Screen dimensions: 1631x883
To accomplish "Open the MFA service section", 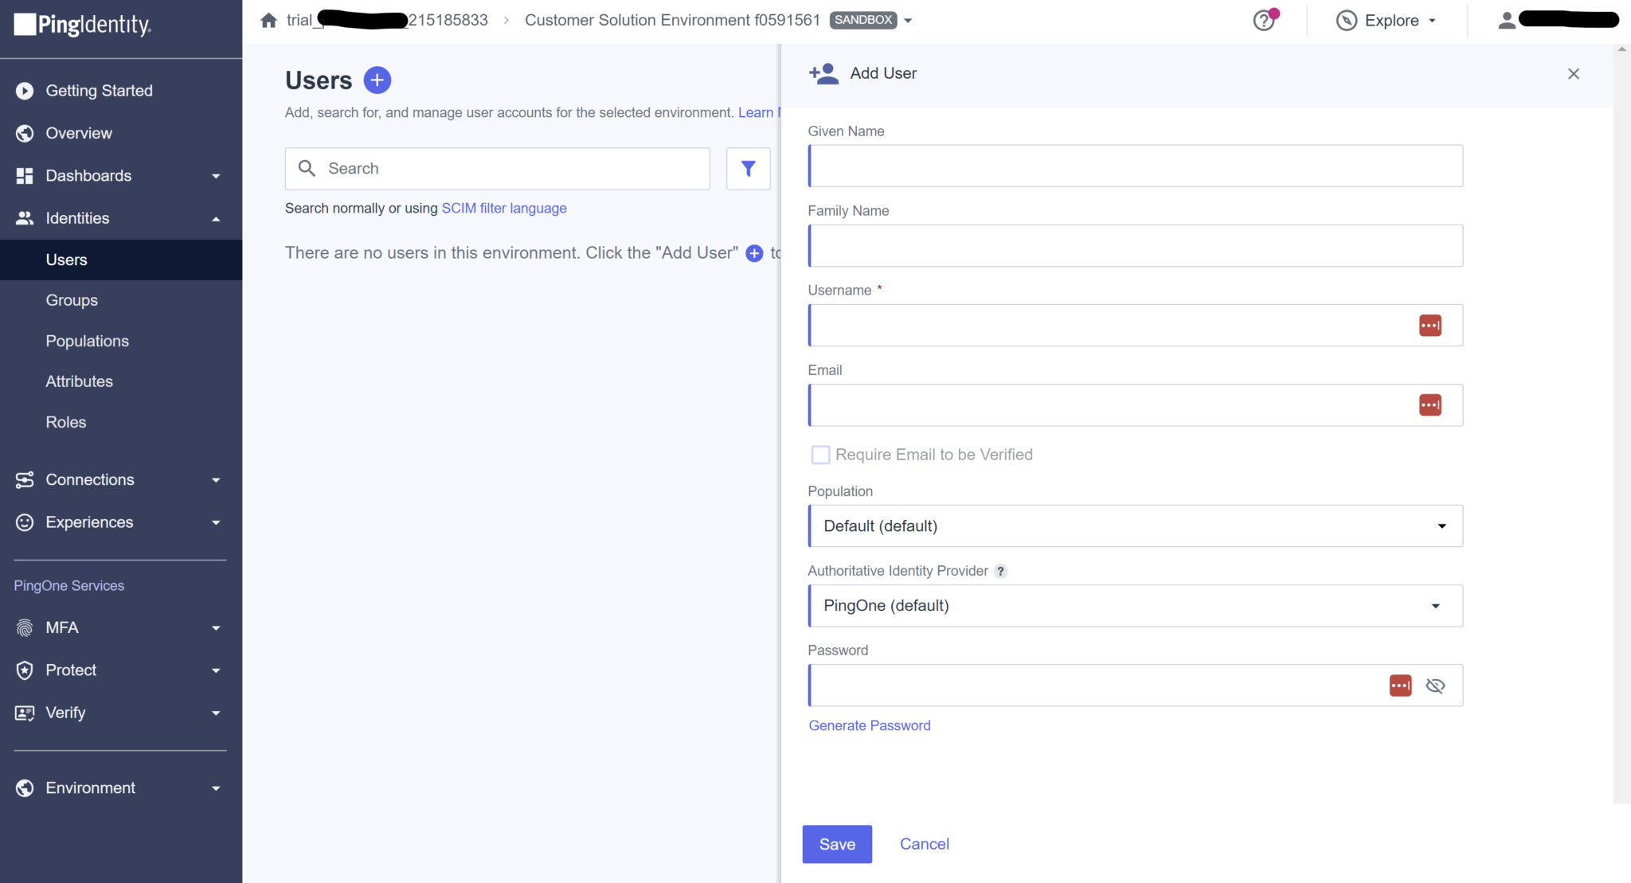I will 25,627.
